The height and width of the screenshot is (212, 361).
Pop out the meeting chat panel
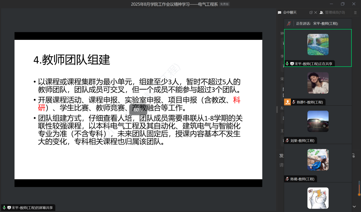[x=311, y=13]
